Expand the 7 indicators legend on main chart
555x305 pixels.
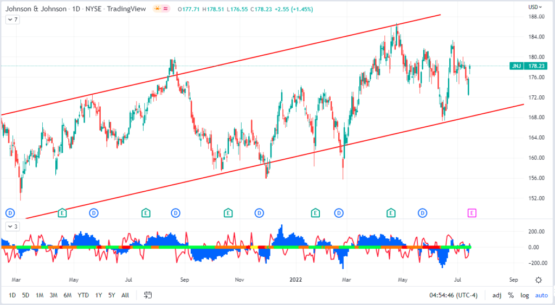point(12,20)
